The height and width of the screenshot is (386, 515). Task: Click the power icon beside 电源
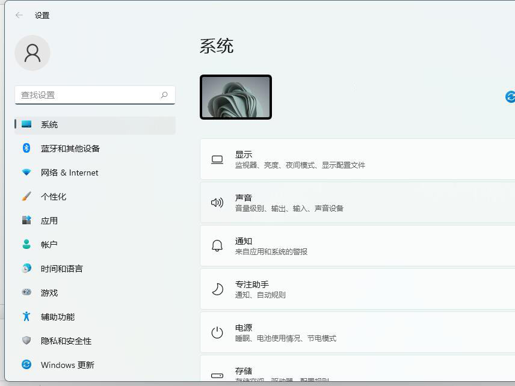tap(217, 332)
